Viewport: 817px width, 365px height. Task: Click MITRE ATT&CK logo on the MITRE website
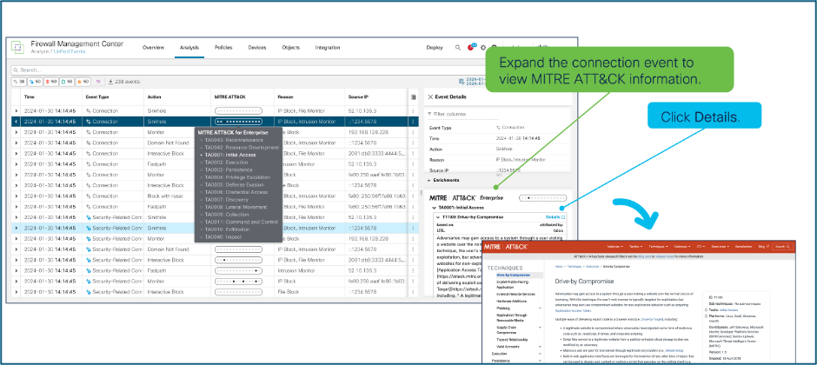[x=507, y=246]
